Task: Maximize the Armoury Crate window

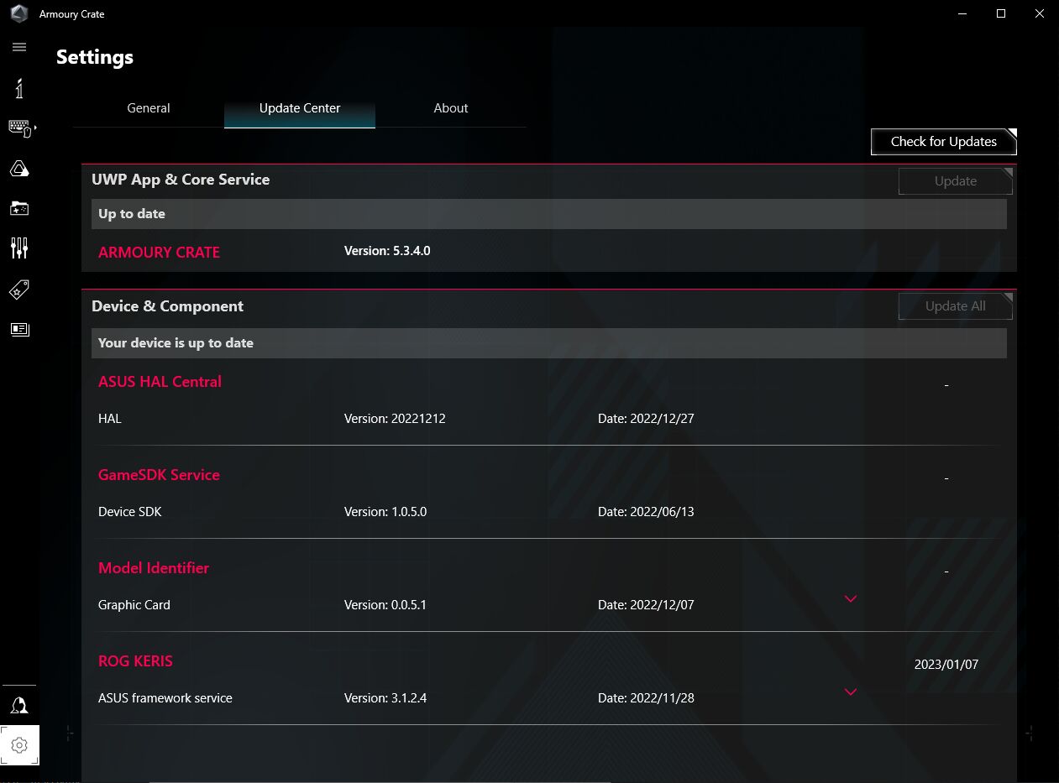Action: tap(1001, 14)
